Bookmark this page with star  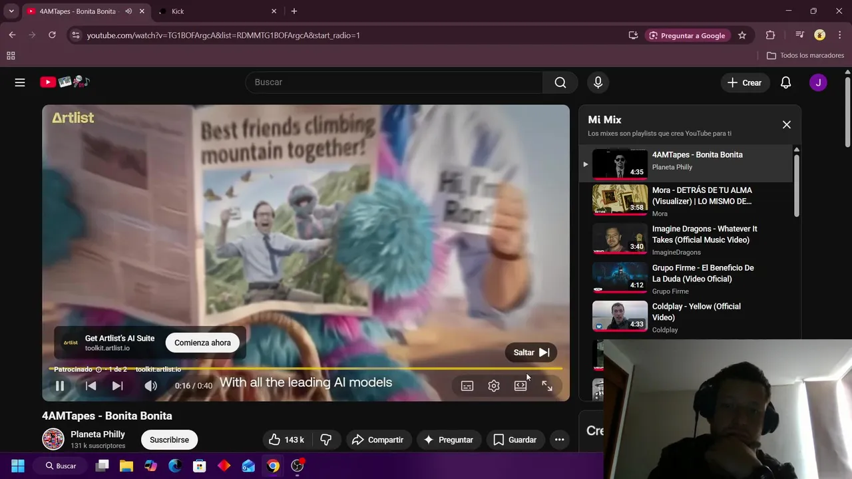(742, 35)
